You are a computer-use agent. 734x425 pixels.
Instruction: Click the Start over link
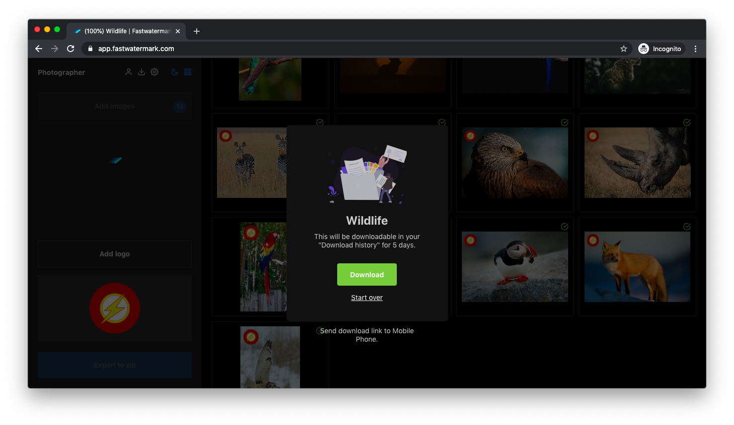tap(367, 298)
